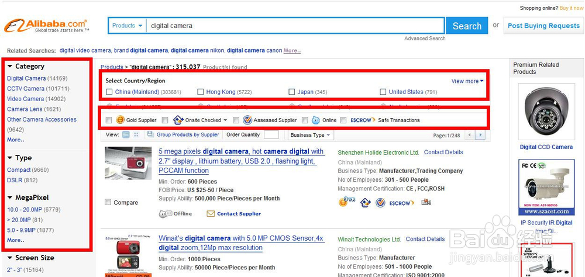Show More under MegaPixel list
Image resolution: width=585 pixels, height=277 pixels.
point(16,240)
